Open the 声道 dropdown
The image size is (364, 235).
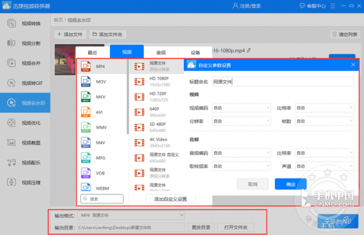pos(325,166)
